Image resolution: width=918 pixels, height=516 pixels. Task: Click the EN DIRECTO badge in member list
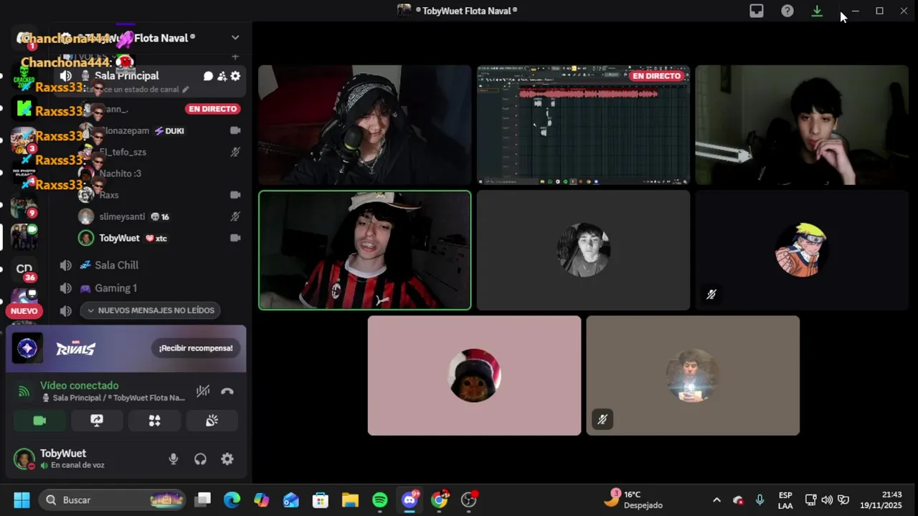[x=212, y=109]
